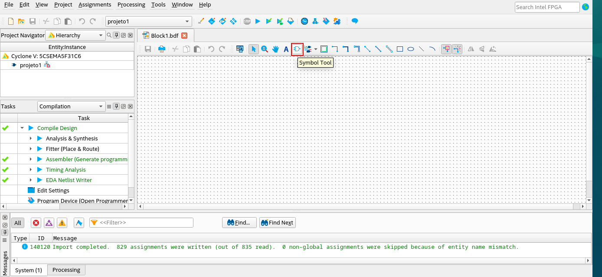Viewport: 602px width, 277px height.
Task: Open the Tools menu
Action: pyautogui.click(x=158, y=4)
